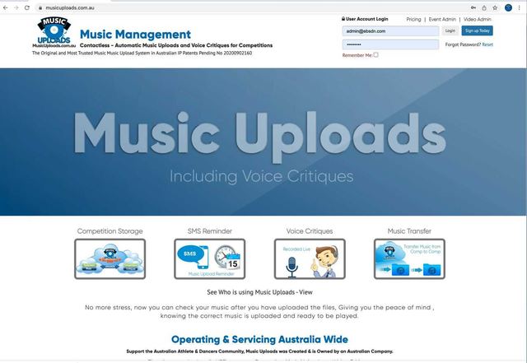Click the Music Transfer caption
Viewport: 527px width, 363px height.
[409, 231]
